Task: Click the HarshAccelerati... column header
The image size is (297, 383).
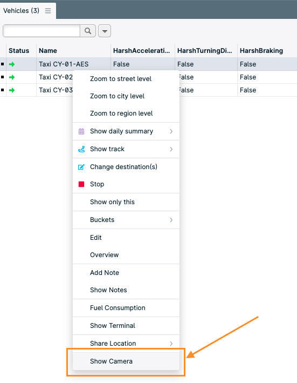Action: [142, 51]
